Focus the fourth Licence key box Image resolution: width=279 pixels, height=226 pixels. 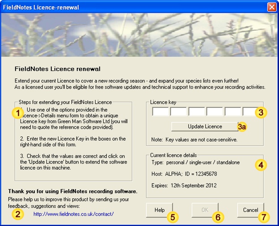[x=215, y=111]
